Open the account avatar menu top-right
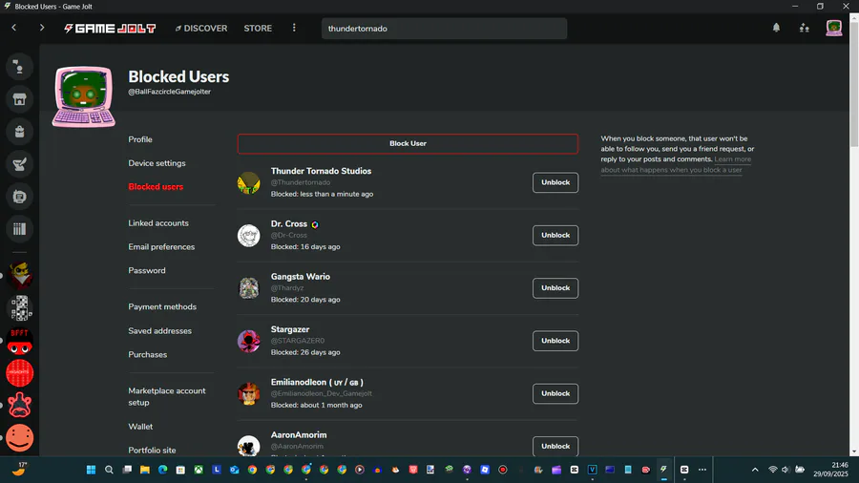Screen dimensions: 859x483 point(834,28)
